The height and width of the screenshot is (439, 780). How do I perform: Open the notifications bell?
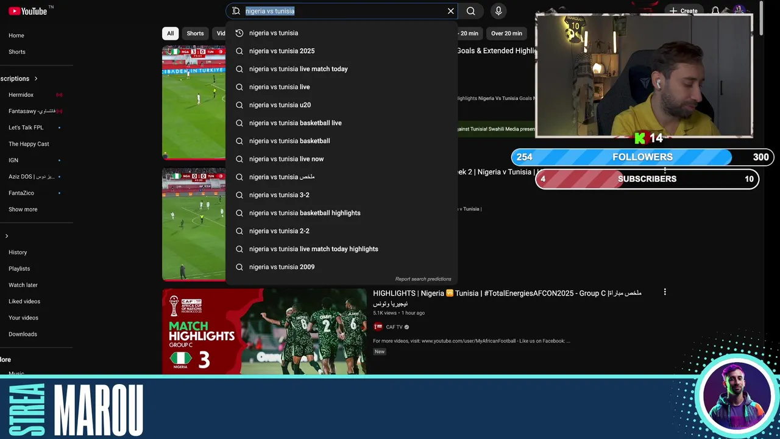715,11
